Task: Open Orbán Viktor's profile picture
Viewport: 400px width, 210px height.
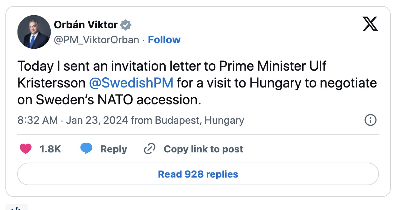Action: pos(34,32)
